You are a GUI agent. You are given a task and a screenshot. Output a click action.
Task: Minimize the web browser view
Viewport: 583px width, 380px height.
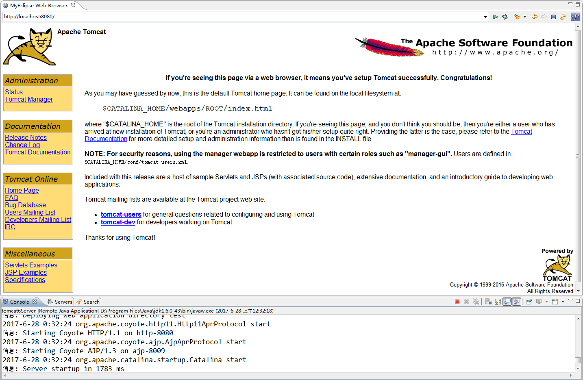570,4
